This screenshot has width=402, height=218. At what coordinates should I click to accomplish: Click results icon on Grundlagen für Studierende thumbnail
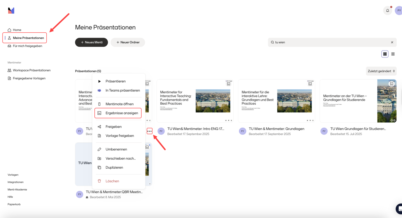pos(391,84)
